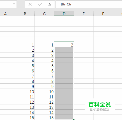The image size is (122, 120).
Task: Click column B cell with value 3
Action: click(x=25, y=55)
